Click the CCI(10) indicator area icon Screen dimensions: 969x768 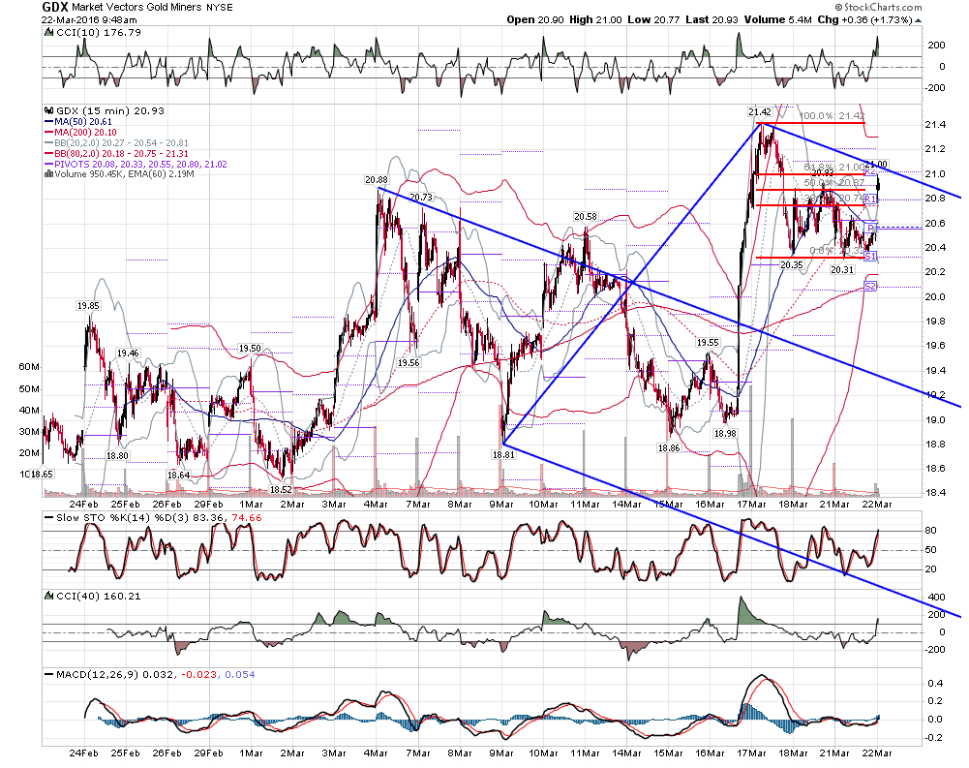[48, 32]
